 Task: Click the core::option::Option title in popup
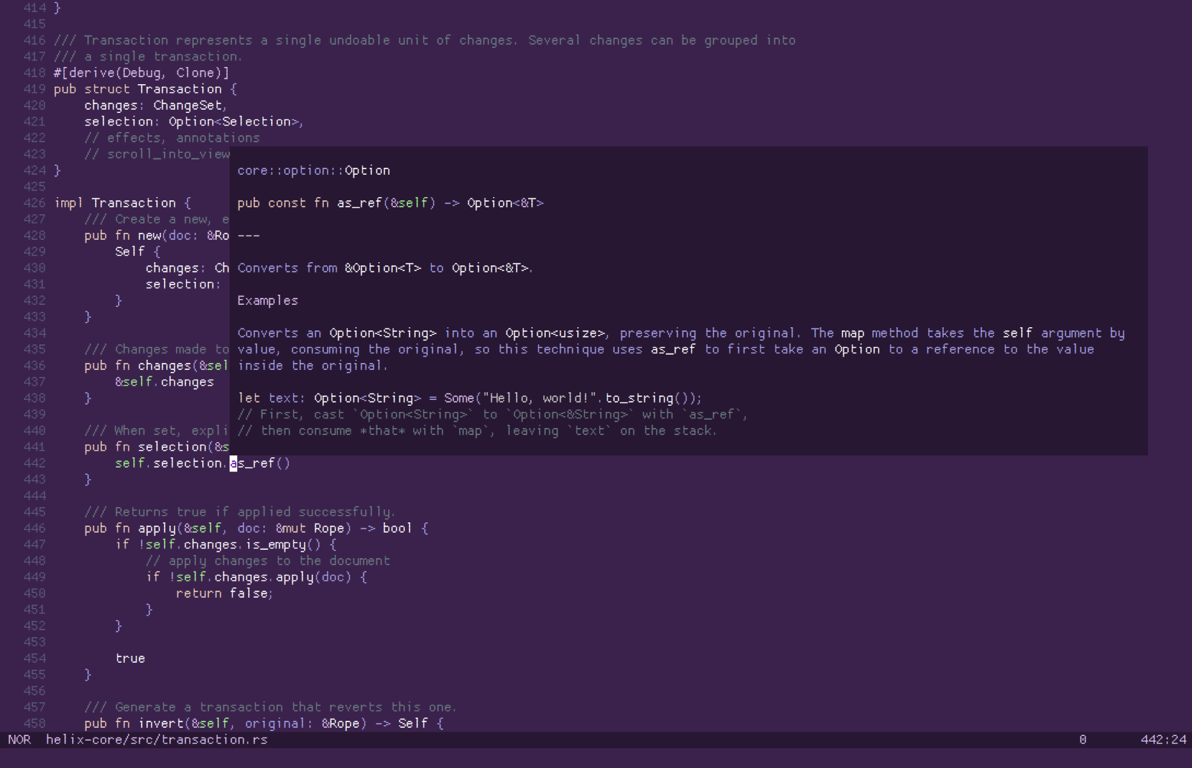point(313,170)
